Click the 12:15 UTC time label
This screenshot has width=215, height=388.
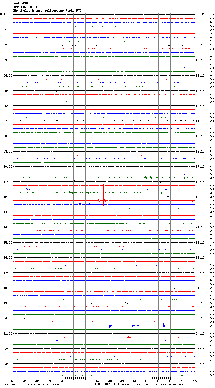click(x=200, y=91)
